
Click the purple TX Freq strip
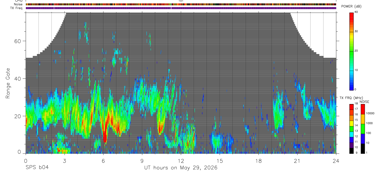181,8
